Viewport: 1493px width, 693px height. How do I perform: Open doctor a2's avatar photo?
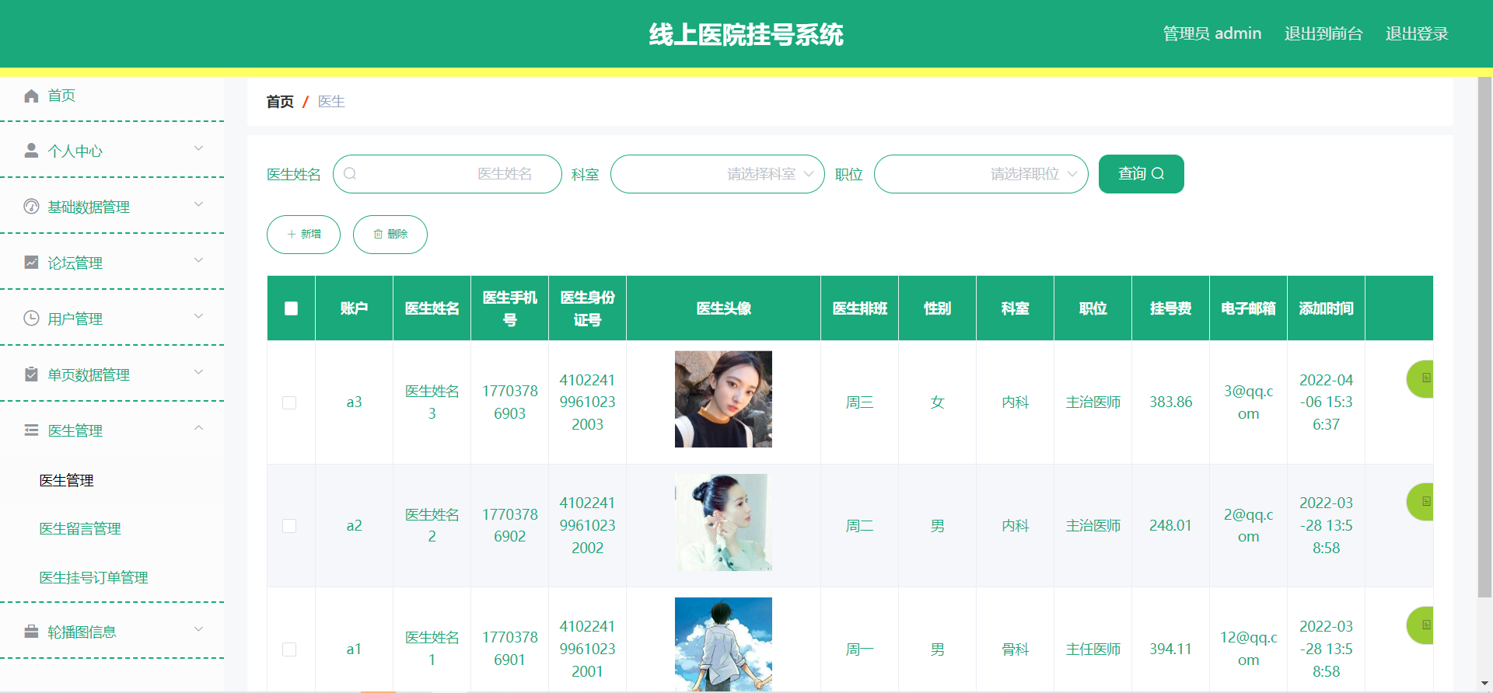(x=723, y=522)
